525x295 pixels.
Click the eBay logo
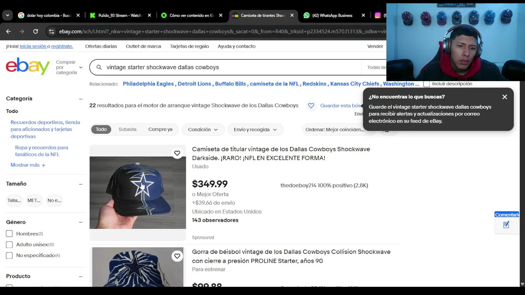28,66
